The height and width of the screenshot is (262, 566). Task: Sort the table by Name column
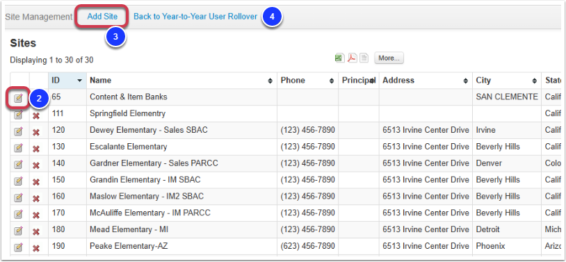pyautogui.click(x=182, y=81)
